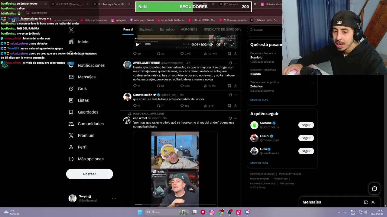This screenshot has height=217, width=387.
Task: Open Comunidades in sidebar
Action: (x=86, y=124)
